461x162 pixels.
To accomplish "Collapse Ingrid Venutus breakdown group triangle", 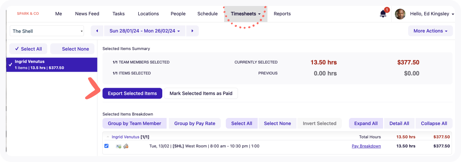I will (108, 137).
